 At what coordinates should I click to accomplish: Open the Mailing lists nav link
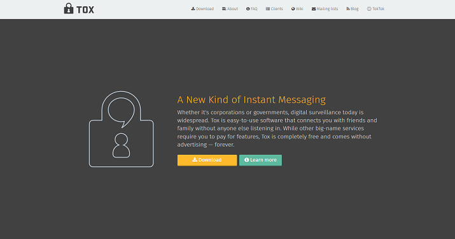coord(325,9)
